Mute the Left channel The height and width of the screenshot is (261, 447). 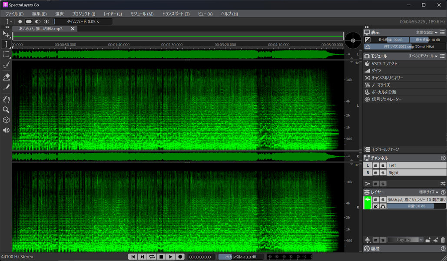coord(376,165)
